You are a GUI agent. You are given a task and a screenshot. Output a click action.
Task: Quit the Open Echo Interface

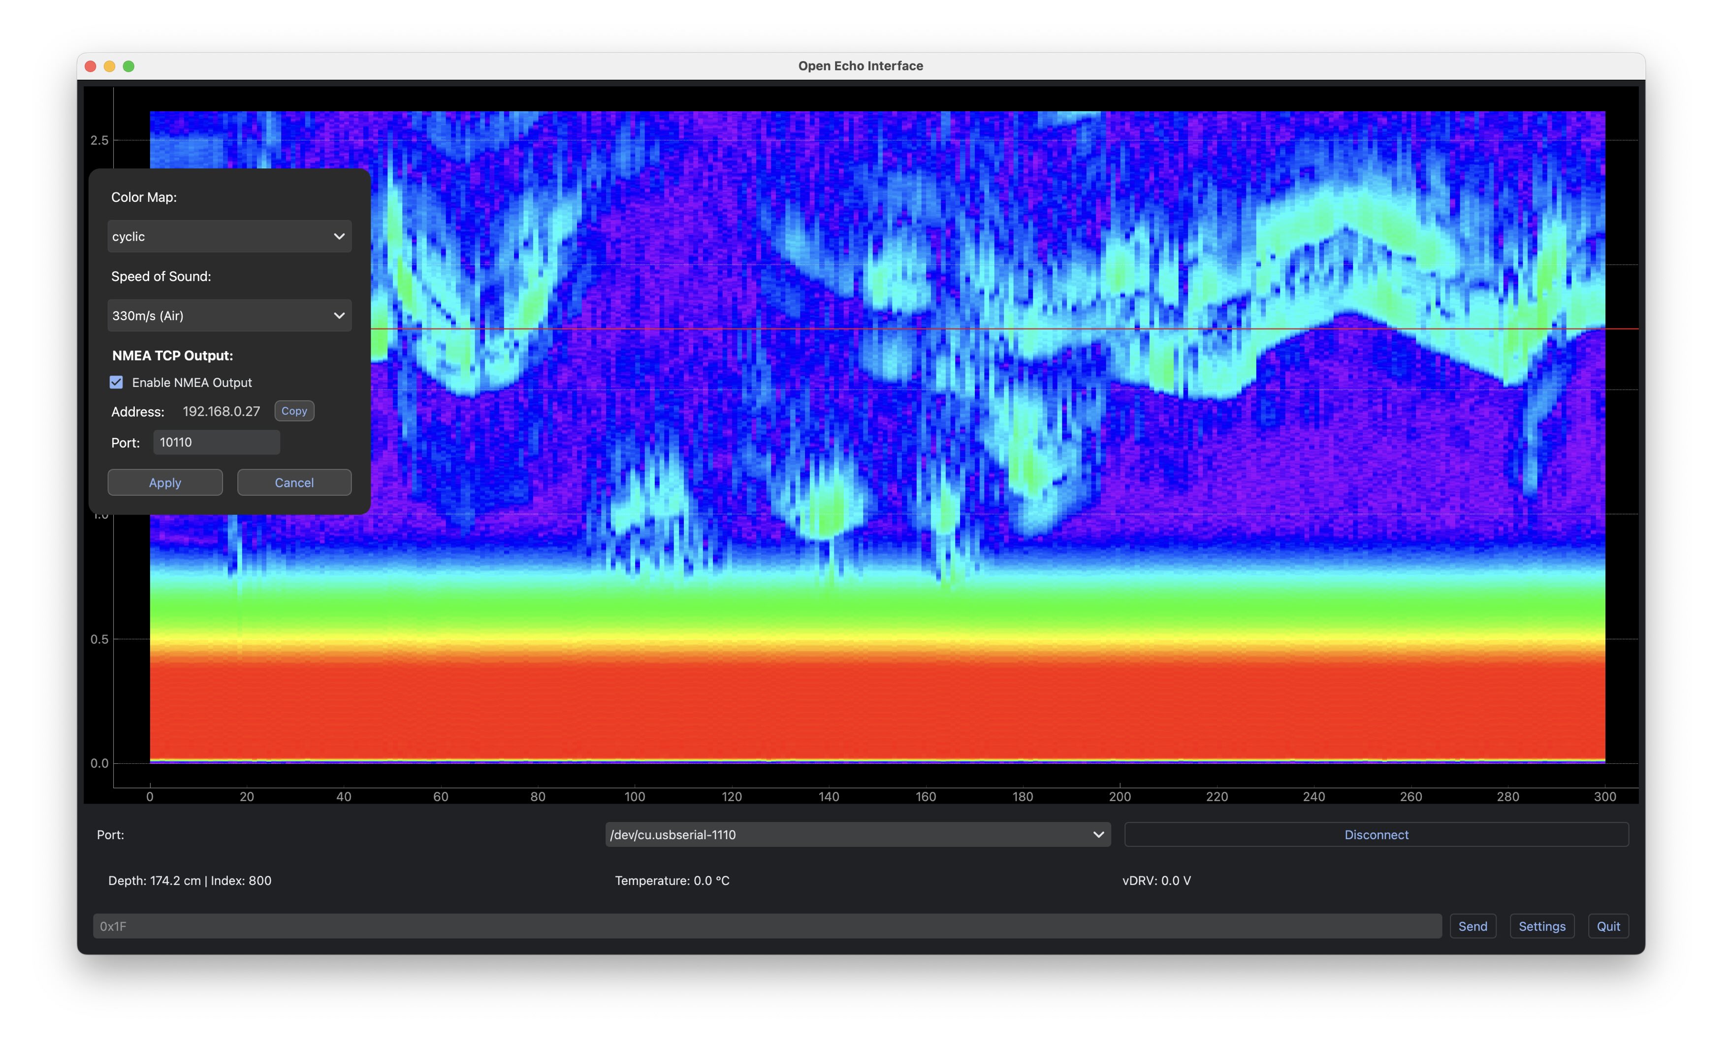(1608, 926)
